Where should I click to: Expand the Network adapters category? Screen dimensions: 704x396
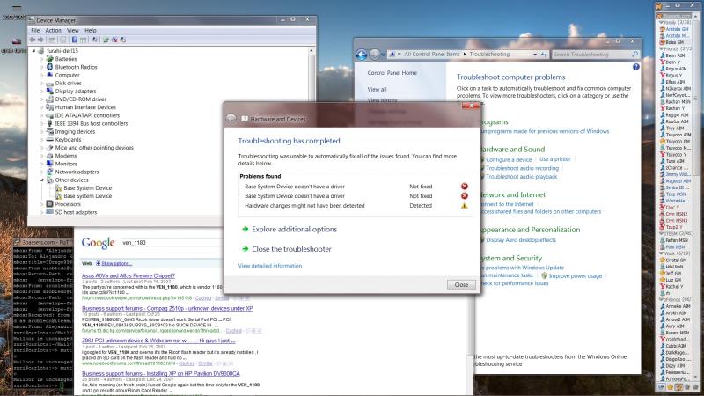[x=41, y=172]
